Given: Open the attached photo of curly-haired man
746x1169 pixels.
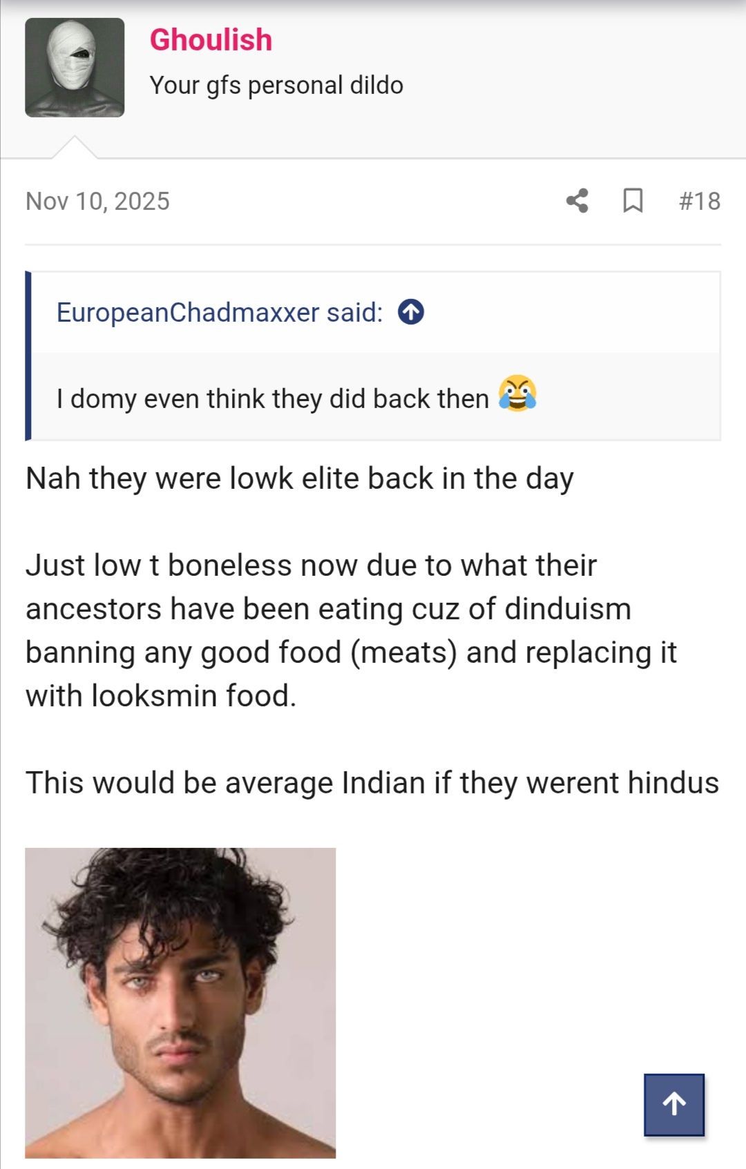Looking at the screenshot, I should coord(180,1003).
